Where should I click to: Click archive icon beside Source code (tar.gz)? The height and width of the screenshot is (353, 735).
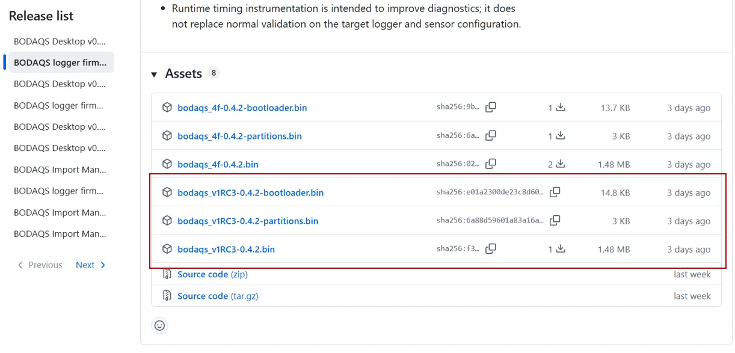(x=167, y=296)
